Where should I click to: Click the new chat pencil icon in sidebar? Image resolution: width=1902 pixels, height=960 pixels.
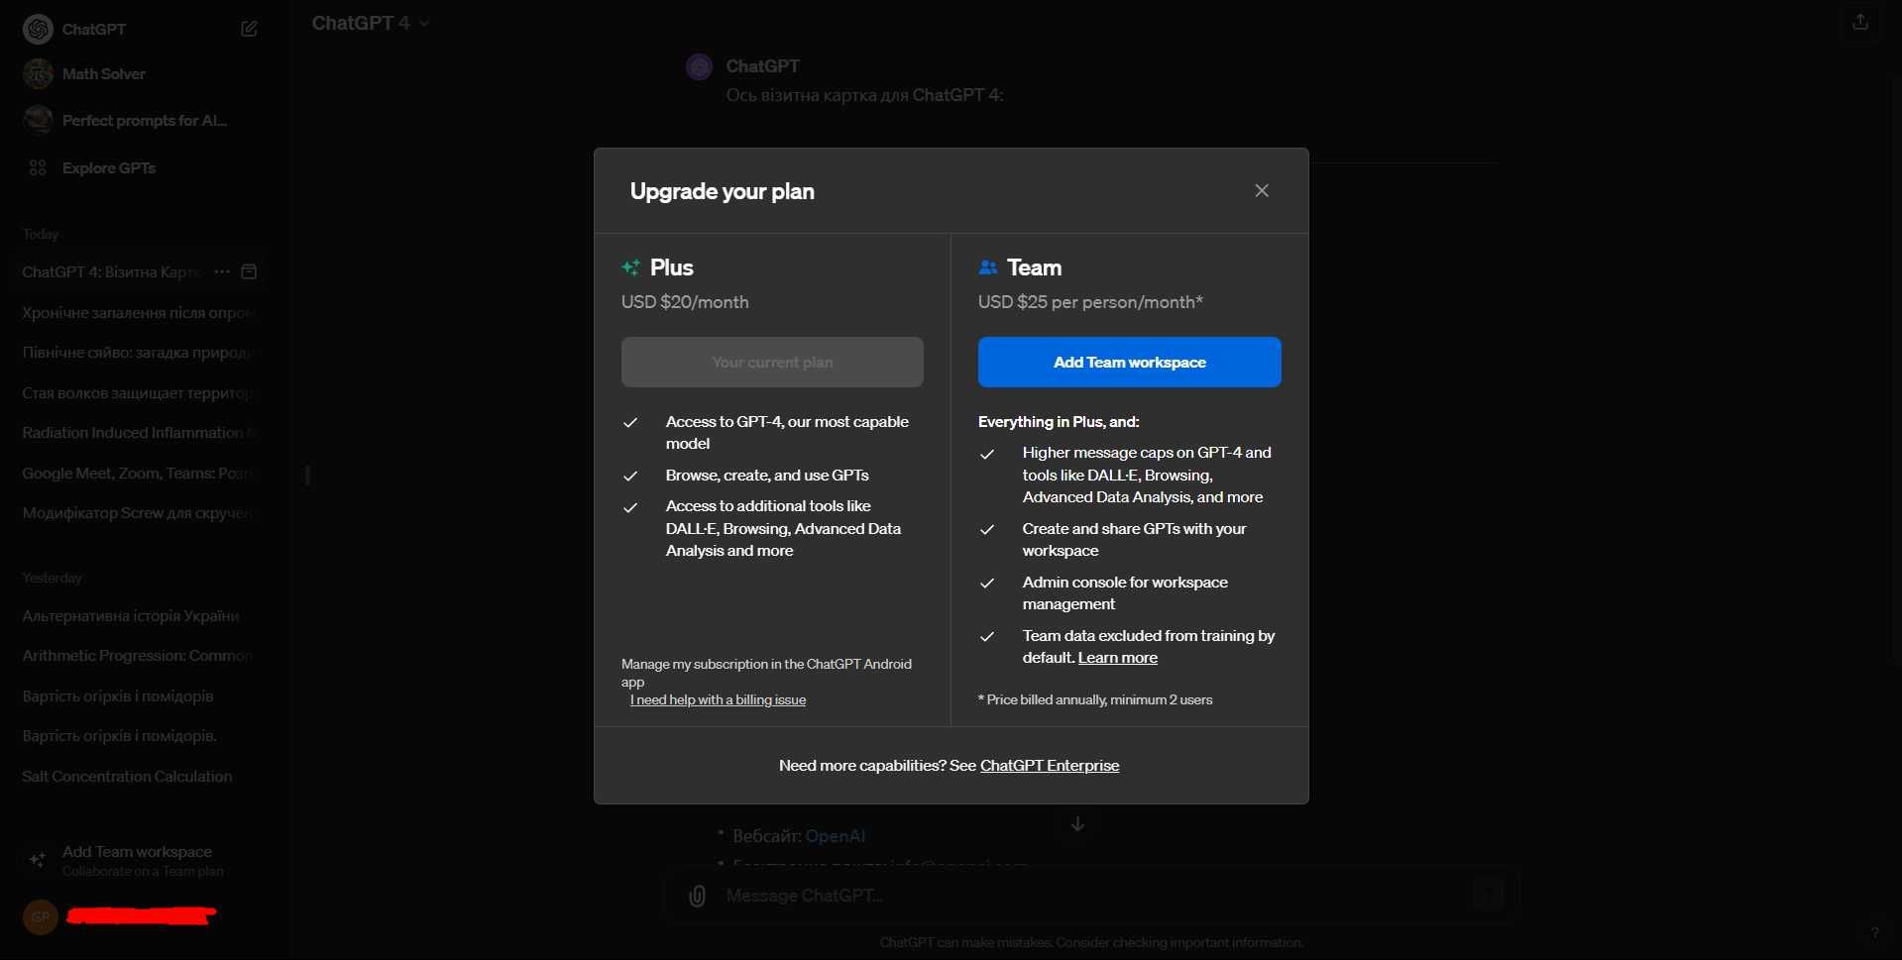point(249,29)
